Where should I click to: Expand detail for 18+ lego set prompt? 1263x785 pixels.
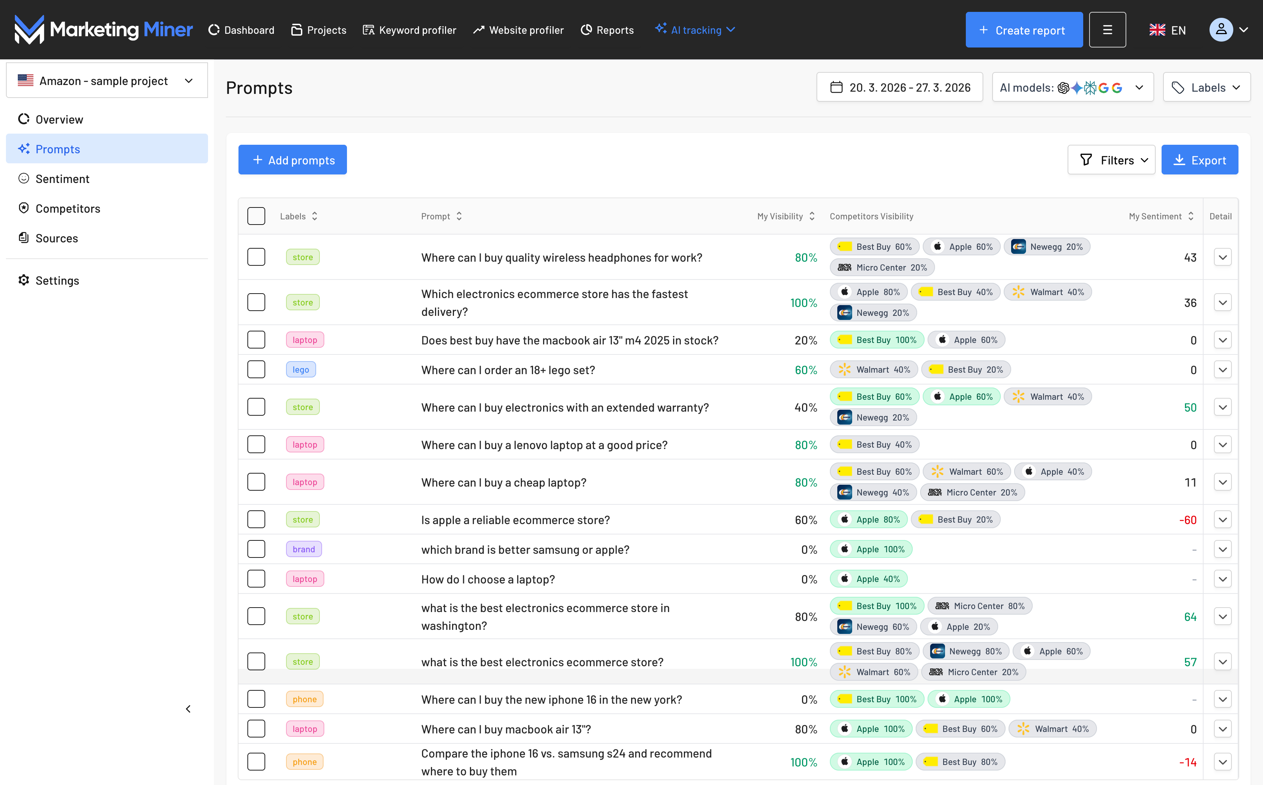(x=1222, y=370)
